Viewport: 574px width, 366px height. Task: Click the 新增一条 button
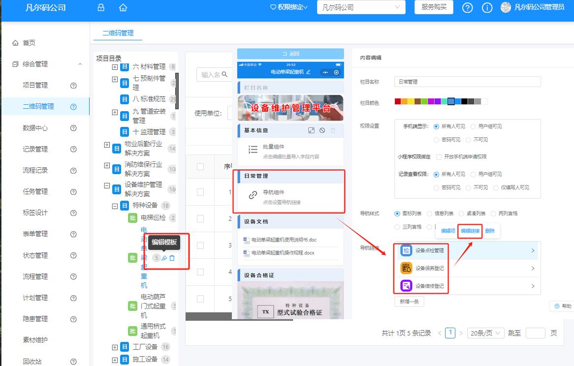click(x=409, y=302)
